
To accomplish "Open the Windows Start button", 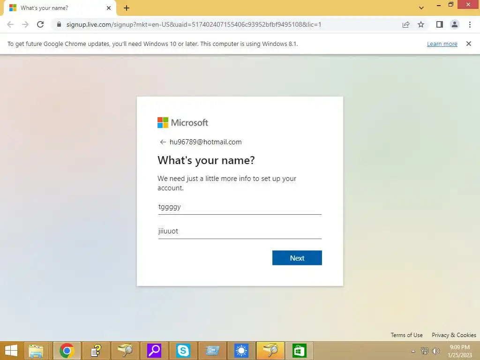I will pos(11,351).
